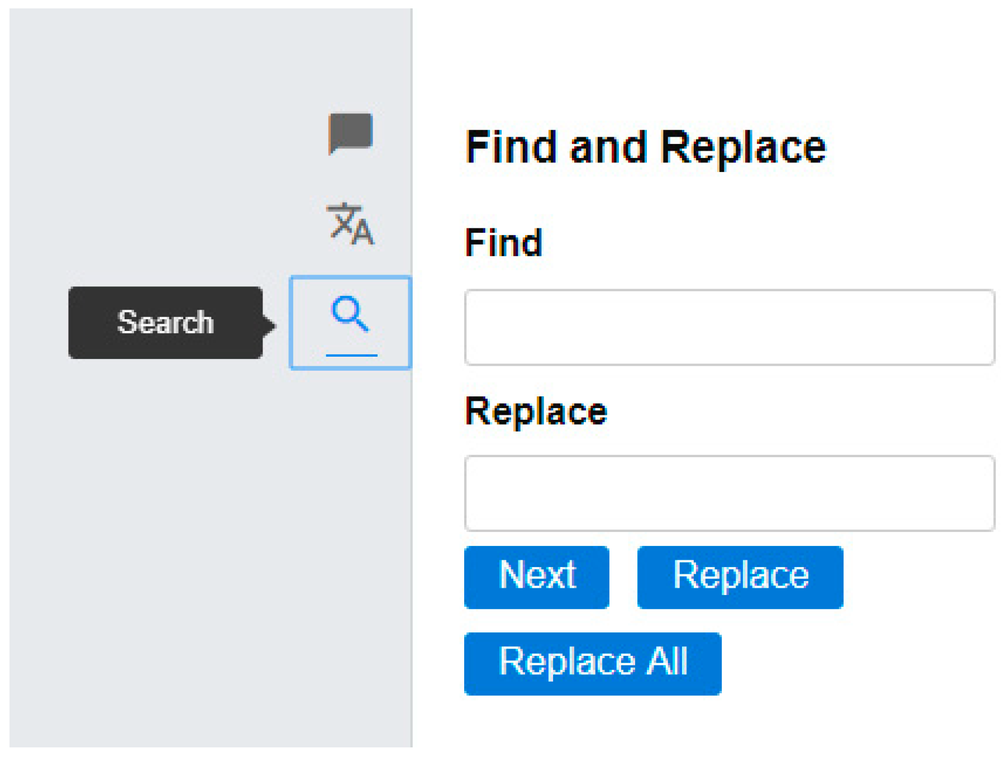Jump to the next match with Next
The width and height of the screenshot is (1001, 758).
click(536, 577)
